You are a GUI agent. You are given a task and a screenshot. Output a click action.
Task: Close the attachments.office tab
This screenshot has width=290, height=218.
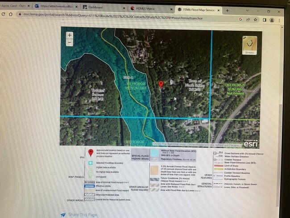(x=76, y=7)
